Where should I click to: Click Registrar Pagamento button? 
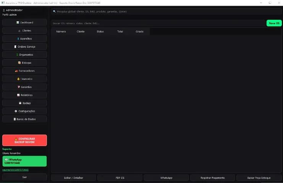click(213, 178)
